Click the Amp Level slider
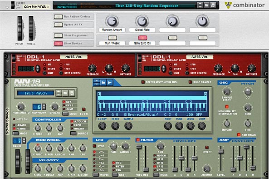Image resolution: width=269 pixels, height=179 pixels. 221,151
